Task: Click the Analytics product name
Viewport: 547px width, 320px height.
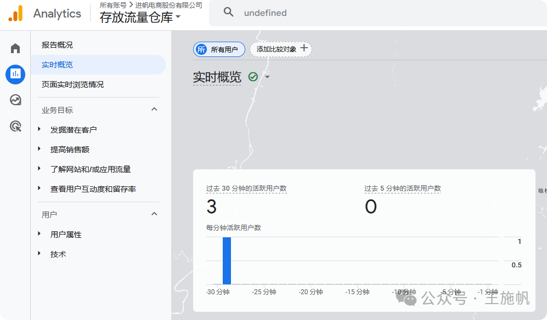Action: click(x=57, y=14)
